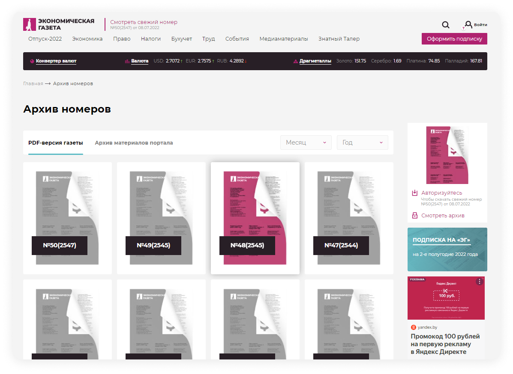Viewport: 513px width, 374px height.
Task: Click the archive icon beside Смотреть архив
Action: click(414, 216)
